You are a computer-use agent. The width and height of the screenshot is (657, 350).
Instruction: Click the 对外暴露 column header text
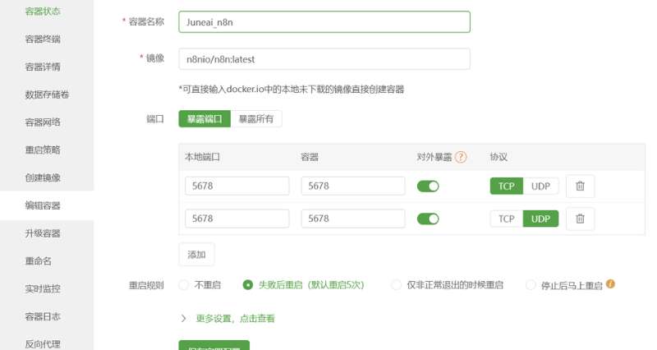tap(434, 157)
